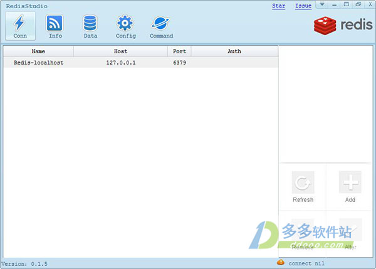Image resolution: width=376 pixels, height=269 pixels.
Task: Click the redis logo
Action: point(343,25)
